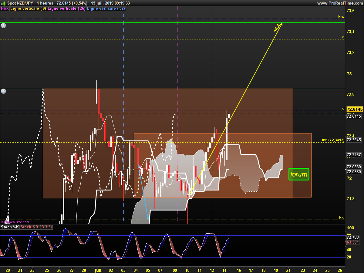364x273 pixels.
Task: Open the Prix indicator label
Action: point(5,8)
